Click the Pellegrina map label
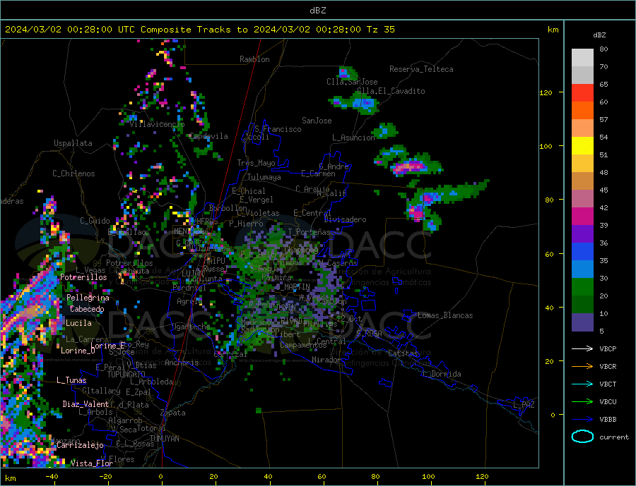Viewport: 636px width, 486px height. (x=88, y=298)
